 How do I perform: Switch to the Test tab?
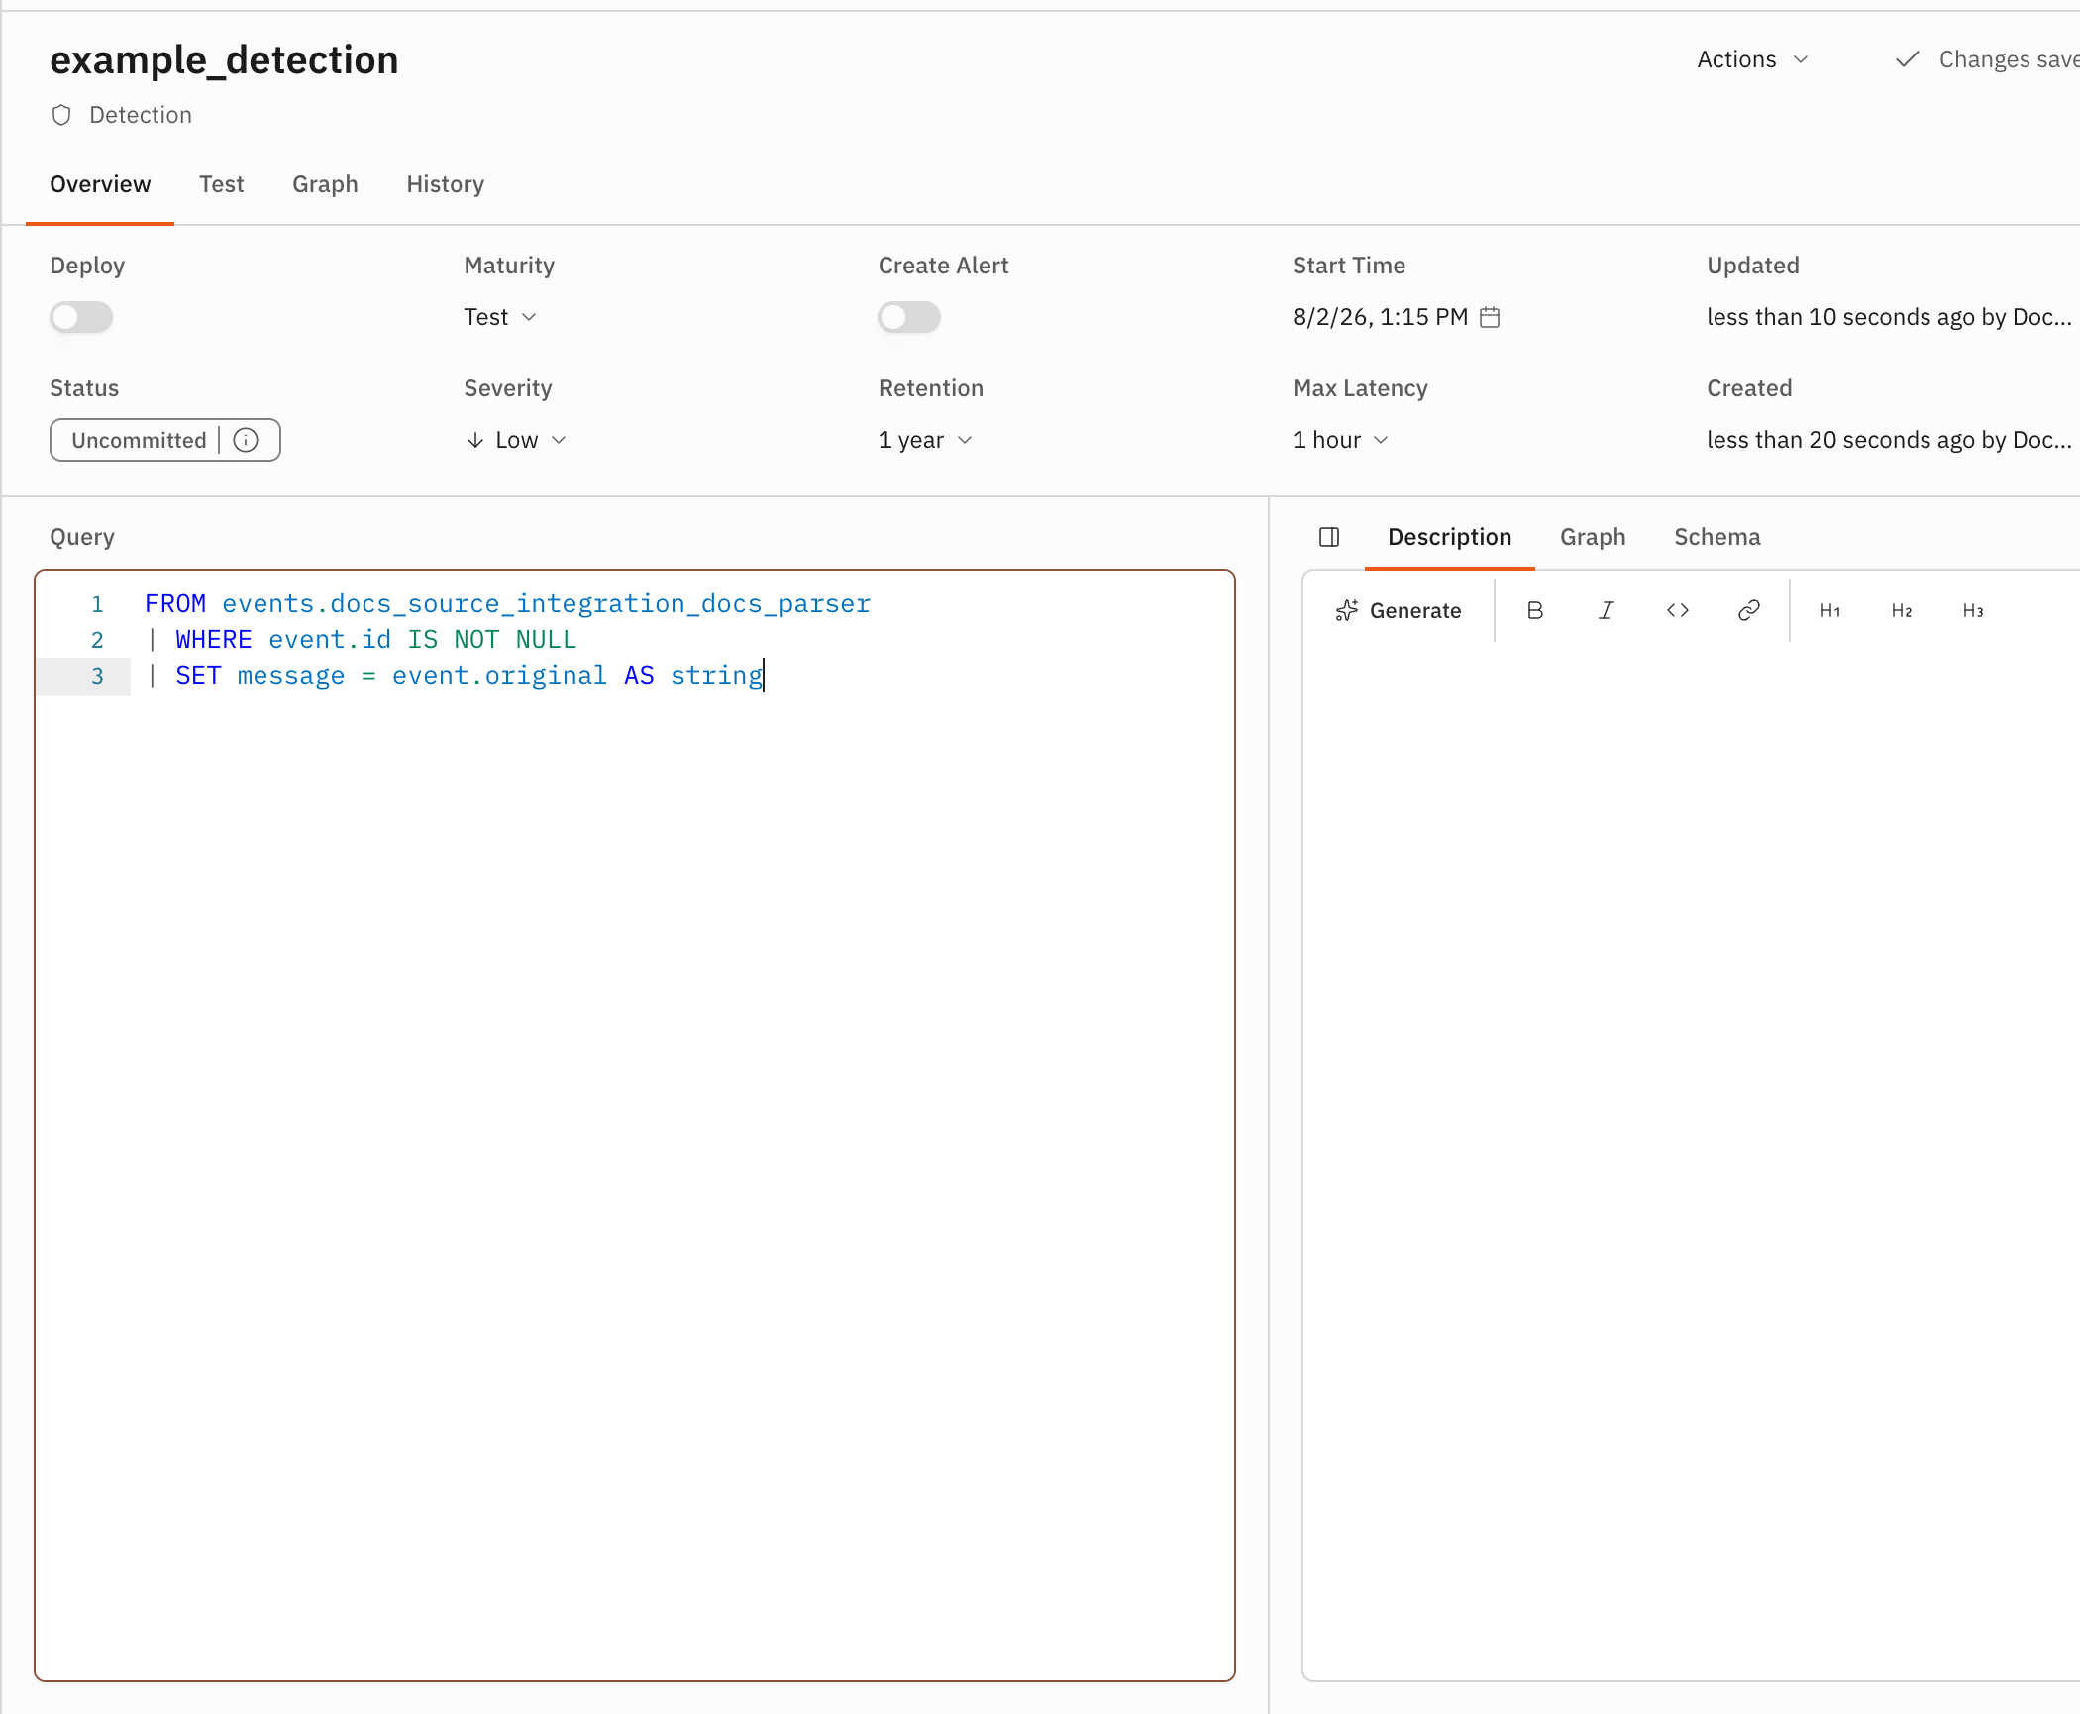click(221, 184)
